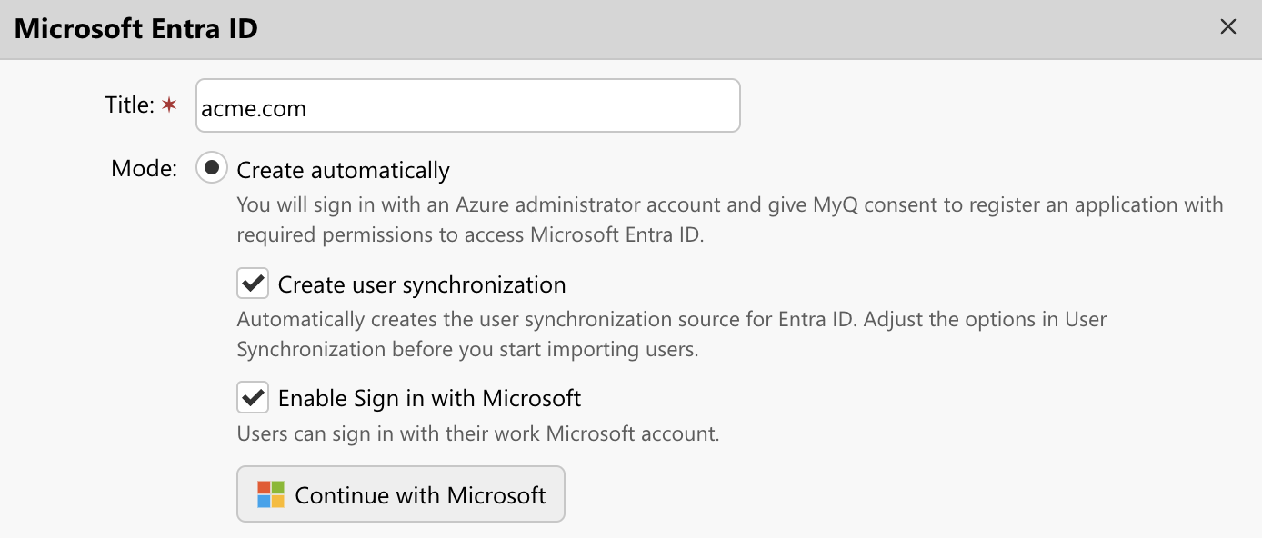Screen dimensions: 1262x538
Task: Click the Create automatically label text
Action: point(344,169)
